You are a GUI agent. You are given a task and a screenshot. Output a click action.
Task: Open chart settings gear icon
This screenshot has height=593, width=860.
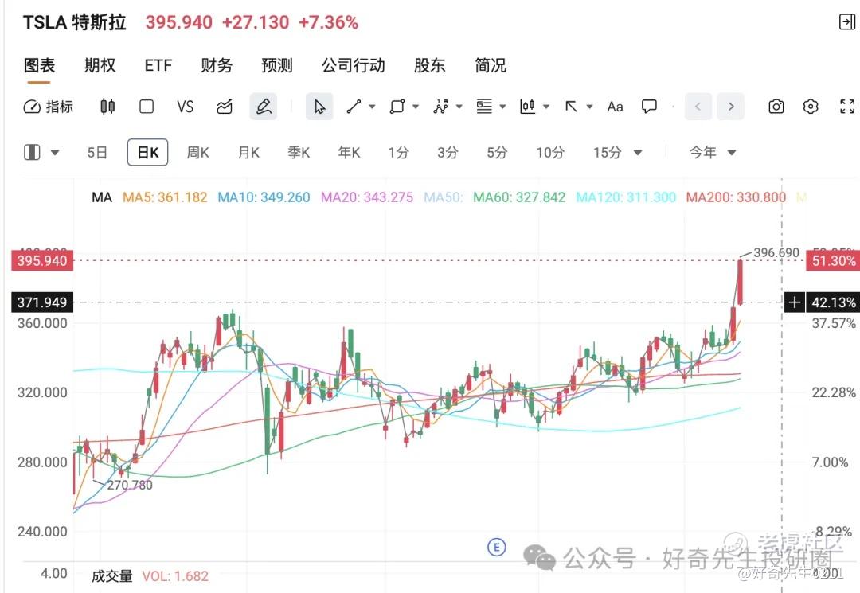click(811, 107)
